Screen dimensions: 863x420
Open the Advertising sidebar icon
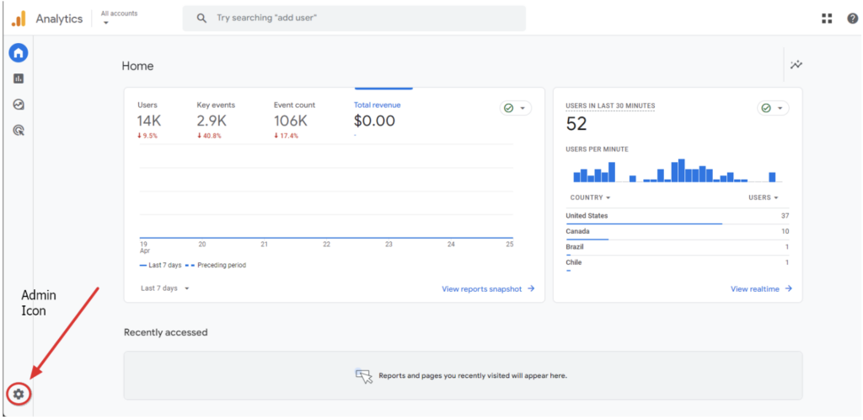(x=19, y=131)
